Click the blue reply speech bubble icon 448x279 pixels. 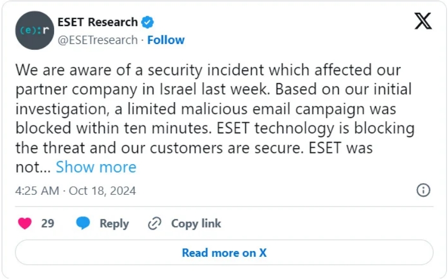tap(83, 223)
